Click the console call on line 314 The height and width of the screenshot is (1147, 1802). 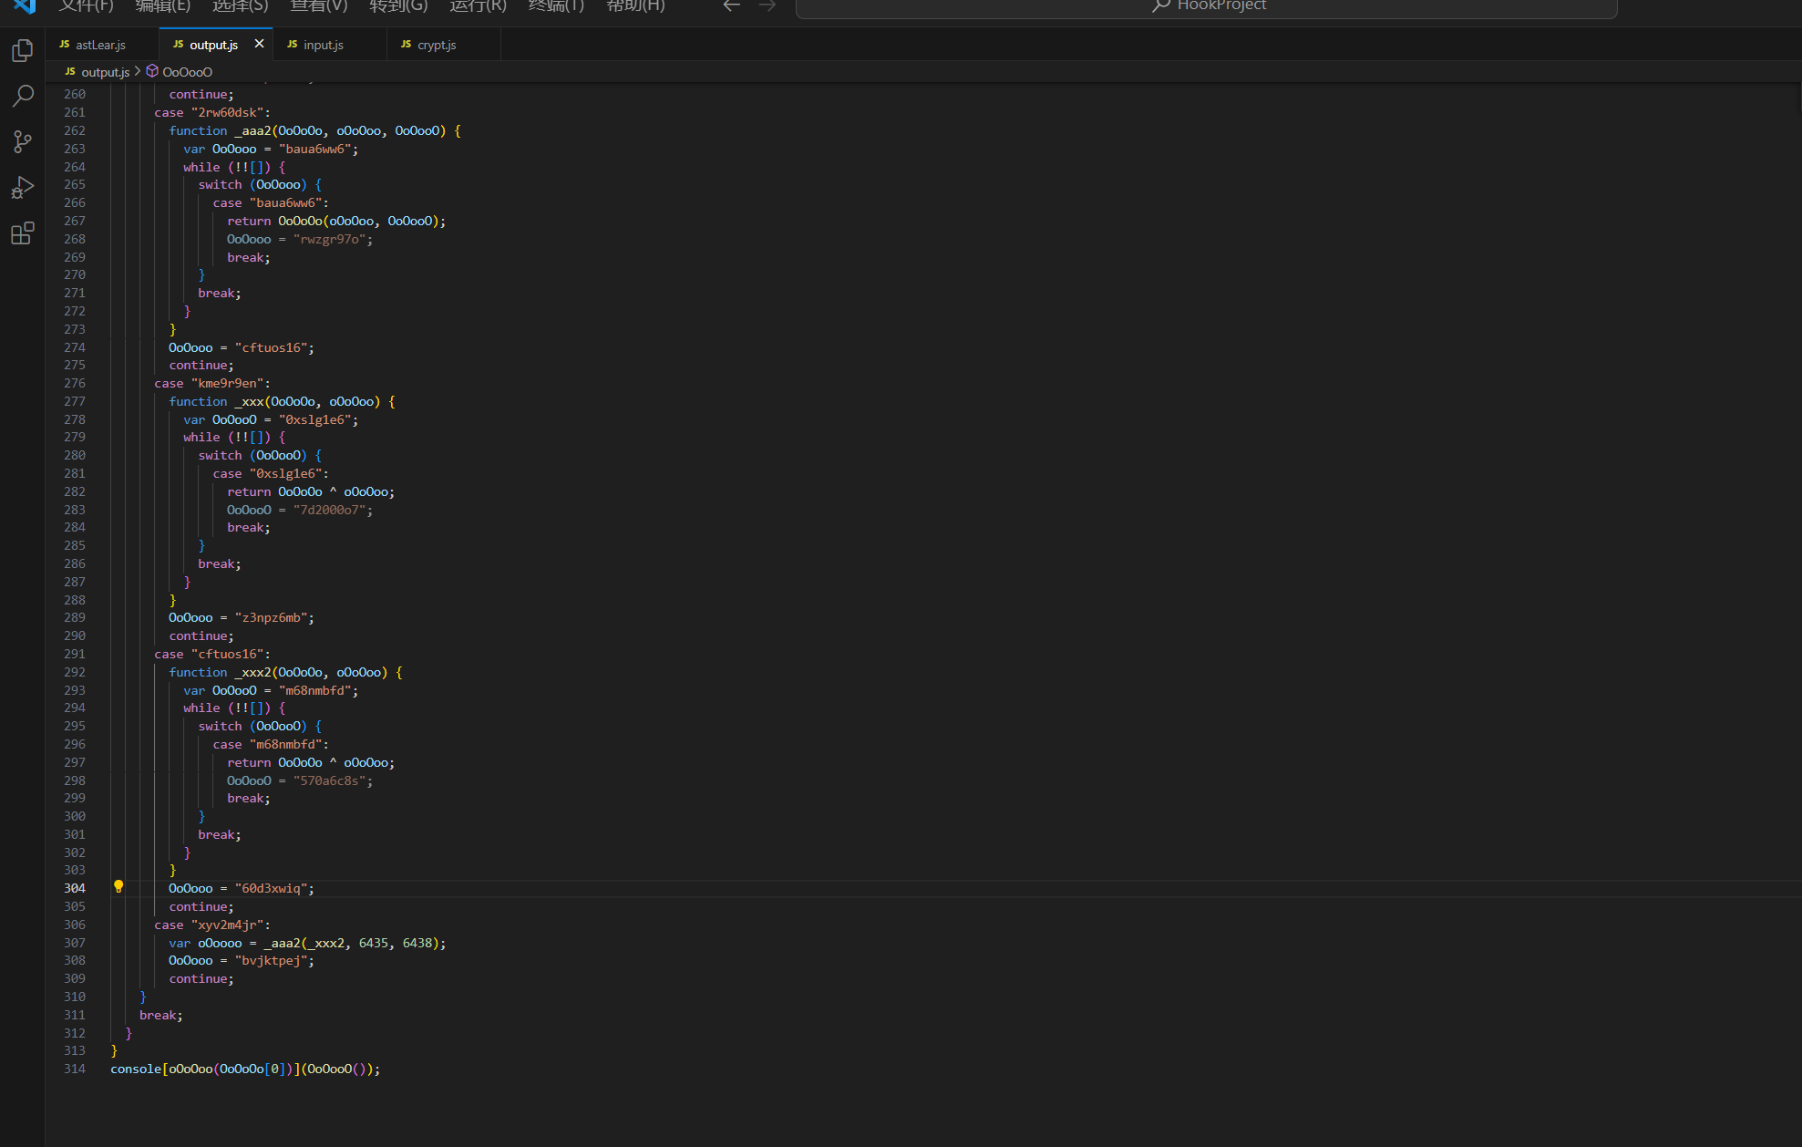pyautogui.click(x=135, y=1069)
